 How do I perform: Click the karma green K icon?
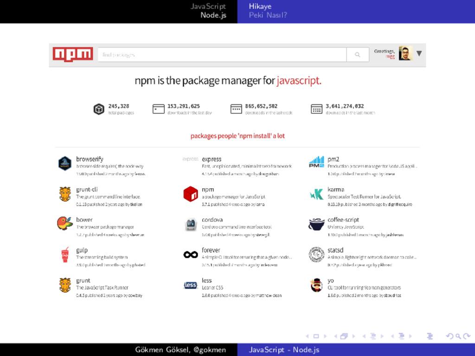coord(316,194)
